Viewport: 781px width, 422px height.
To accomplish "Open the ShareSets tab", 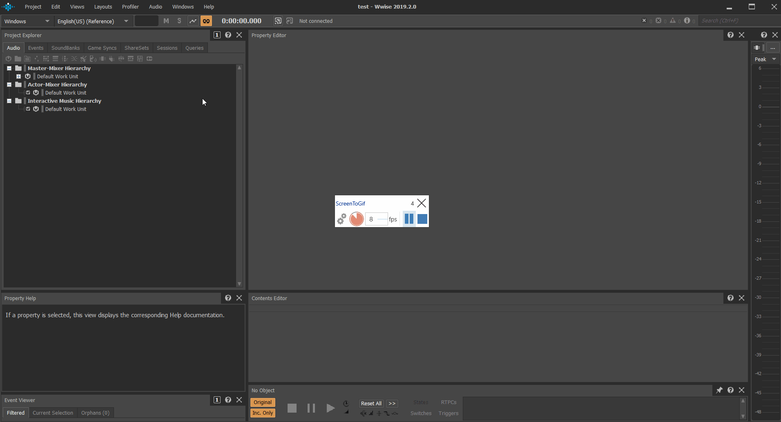I will [x=137, y=48].
